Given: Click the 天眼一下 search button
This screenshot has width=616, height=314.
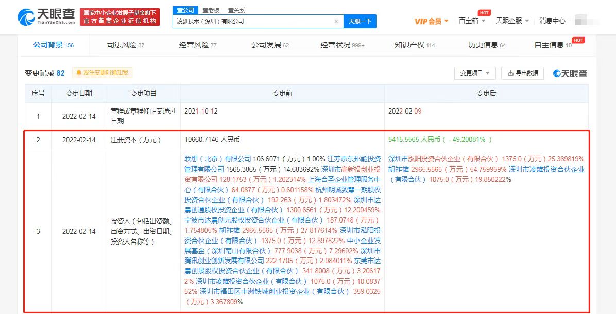Looking at the screenshot, I should tap(360, 22).
